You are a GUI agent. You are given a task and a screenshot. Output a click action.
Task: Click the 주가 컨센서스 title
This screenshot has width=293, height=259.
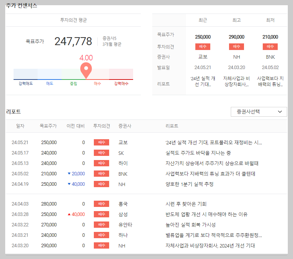[x=22, y=6]
